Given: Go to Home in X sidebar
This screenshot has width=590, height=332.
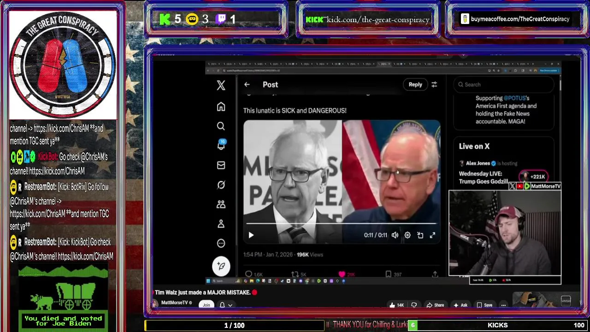Looking at the screenshot, I should (x=221, y=107).
